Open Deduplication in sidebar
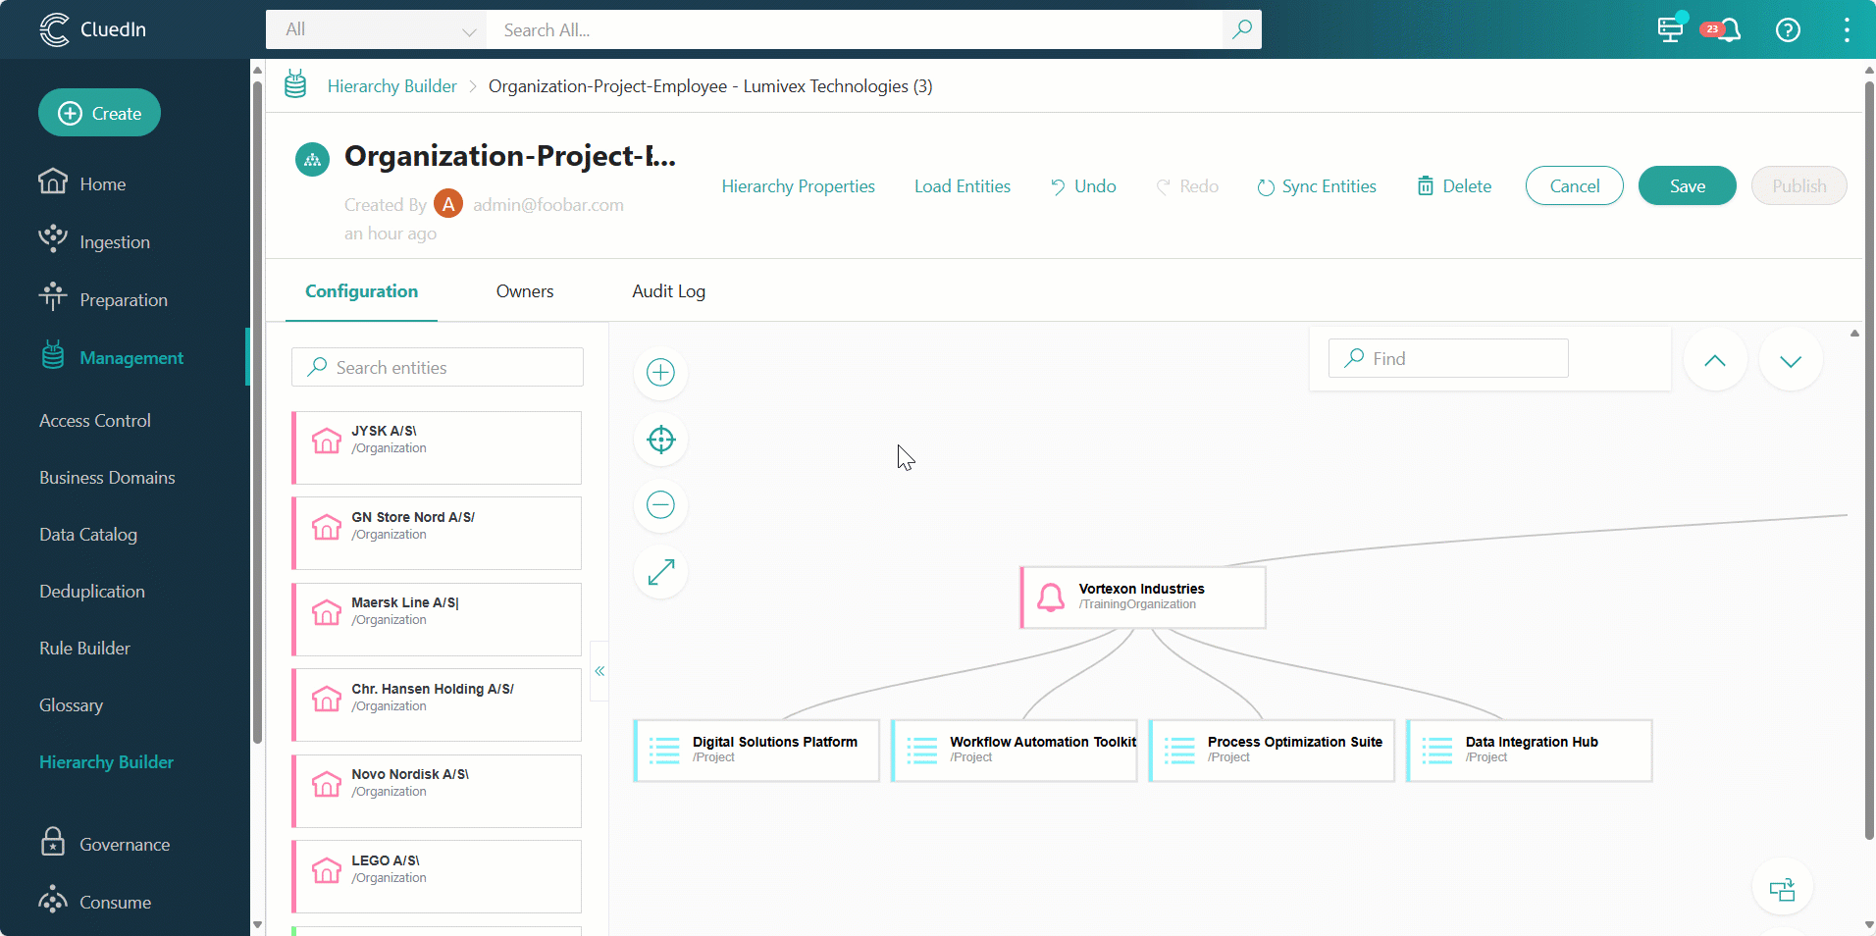The image size is (1876, 936). (x=92, y=591)
